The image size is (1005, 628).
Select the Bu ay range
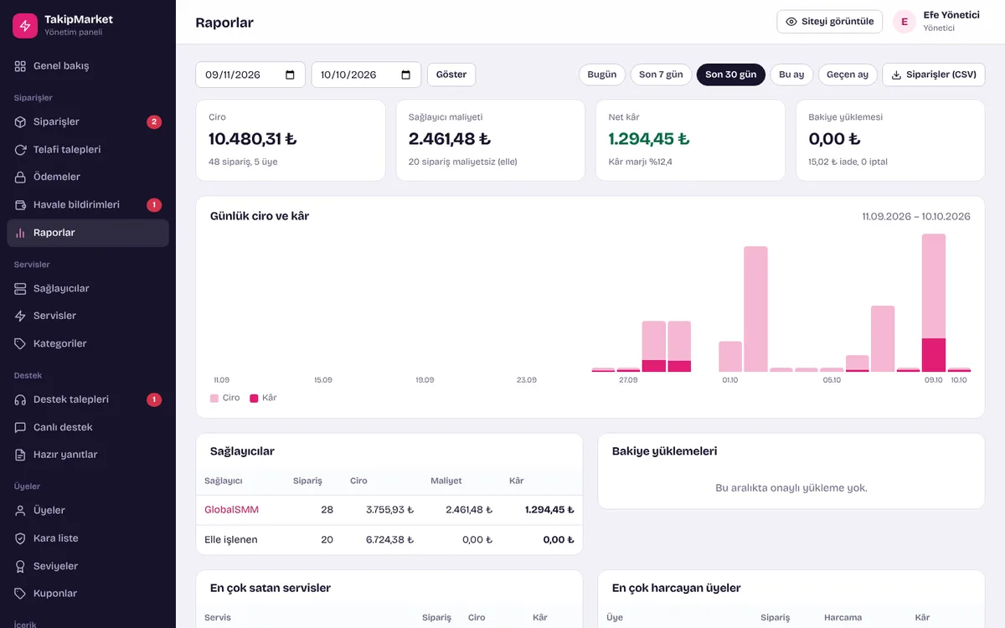pos(791,75)
